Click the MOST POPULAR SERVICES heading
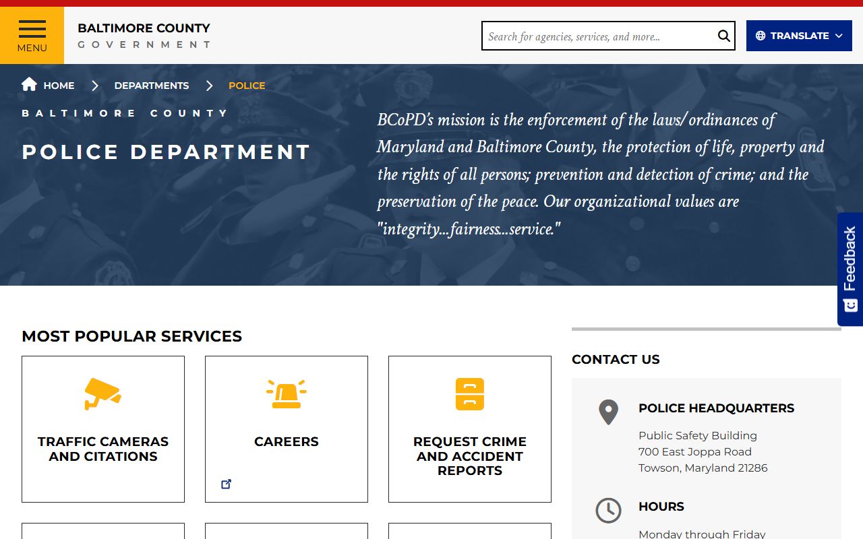The width and height of the screenshot is (863, 539). point(131,336)
